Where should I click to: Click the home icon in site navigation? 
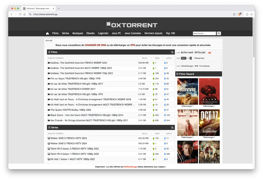point(47,34)
